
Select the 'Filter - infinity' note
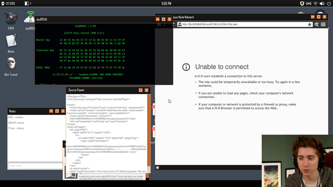(x=16, y=128)
